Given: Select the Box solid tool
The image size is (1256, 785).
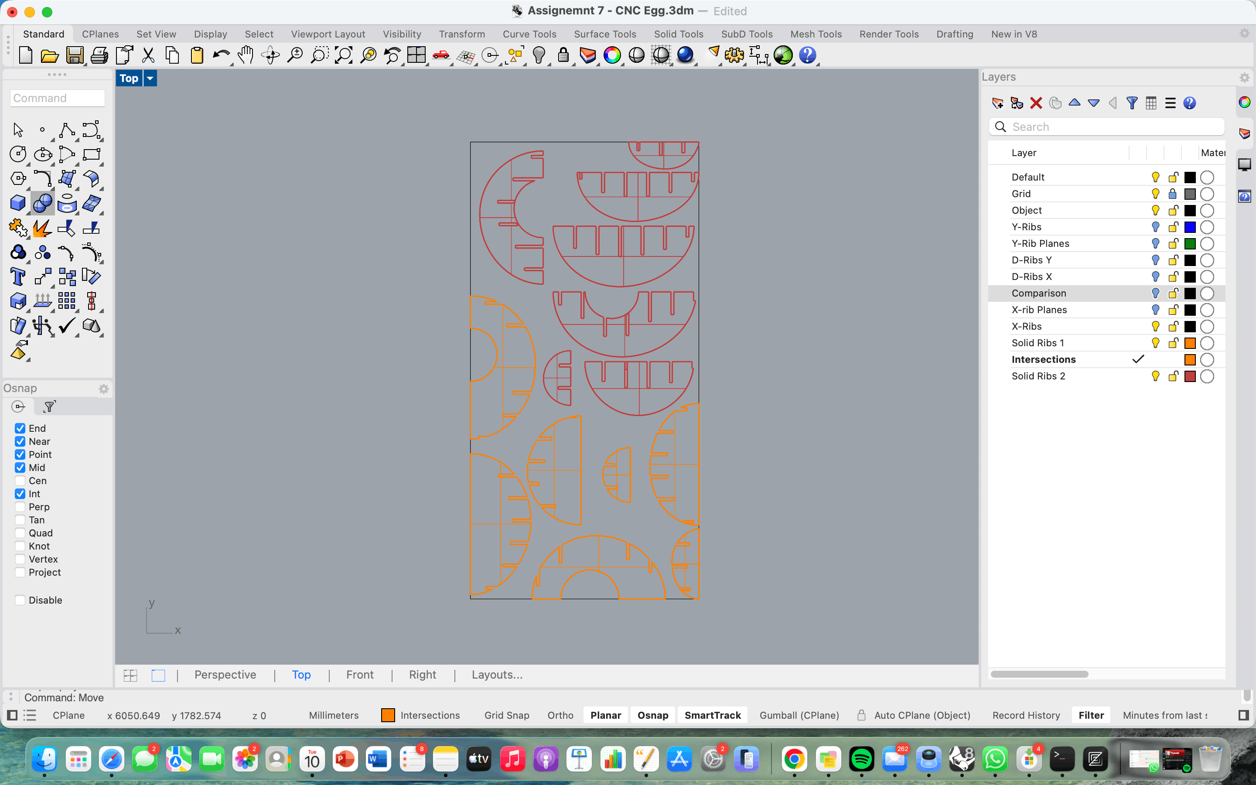Looking at the screenshot, I should [17, 203].
